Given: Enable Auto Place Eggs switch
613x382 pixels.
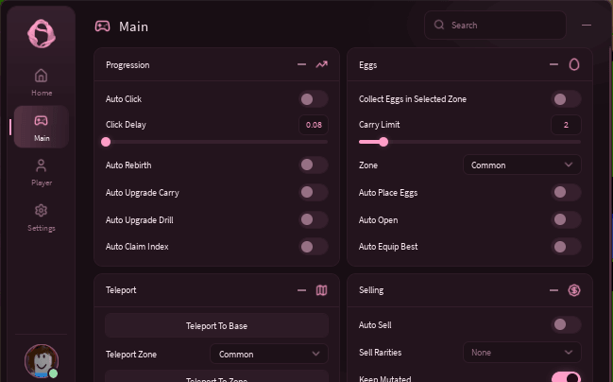Looking at the screenshot, I should click(566, 192).
